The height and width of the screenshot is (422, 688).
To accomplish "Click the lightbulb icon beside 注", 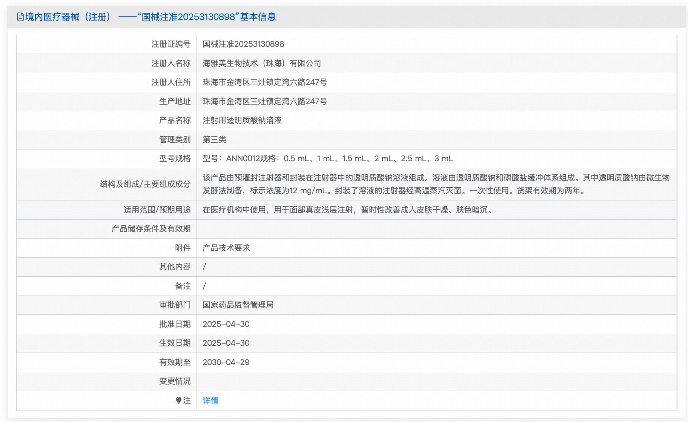I will point(179,400).
